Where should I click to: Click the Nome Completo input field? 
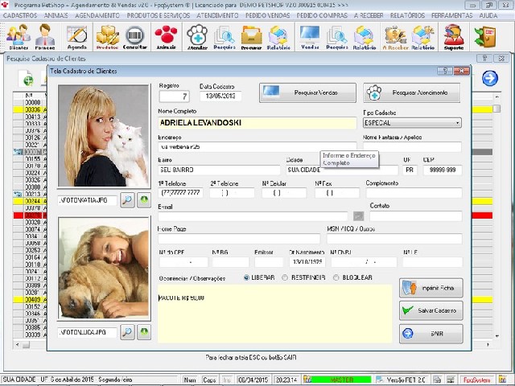pos(257,123)
